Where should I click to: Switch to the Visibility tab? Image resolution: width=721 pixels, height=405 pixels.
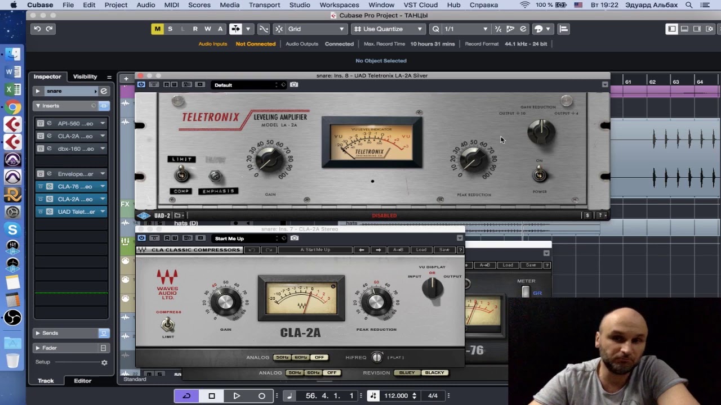pos(85,76)
